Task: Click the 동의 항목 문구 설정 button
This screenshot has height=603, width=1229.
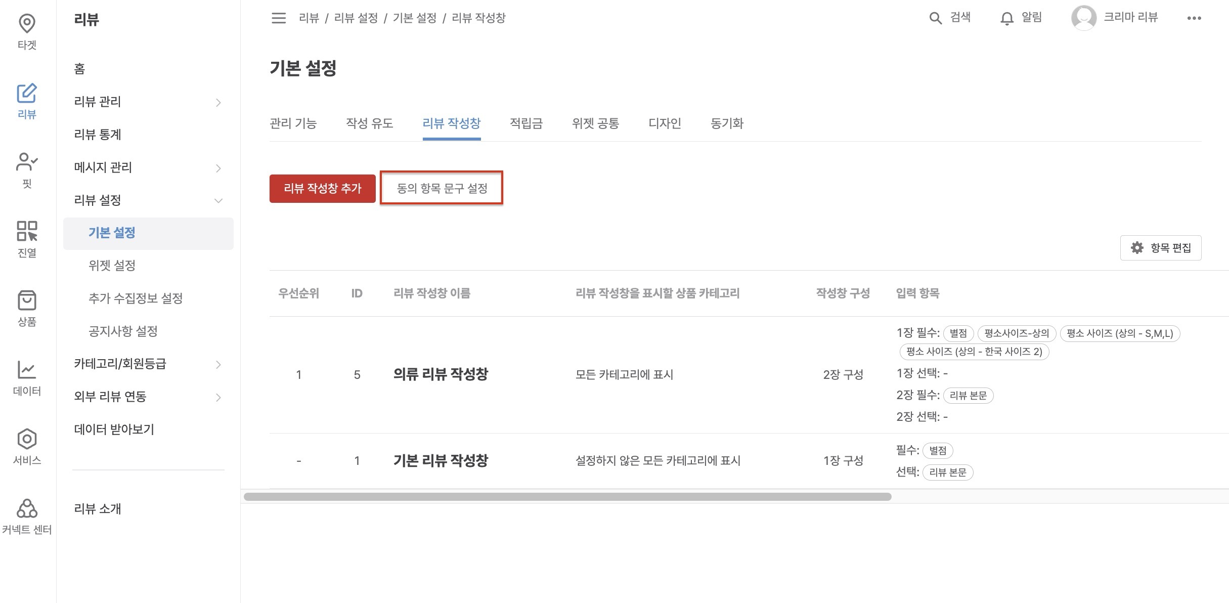Action: click(442, 189)
